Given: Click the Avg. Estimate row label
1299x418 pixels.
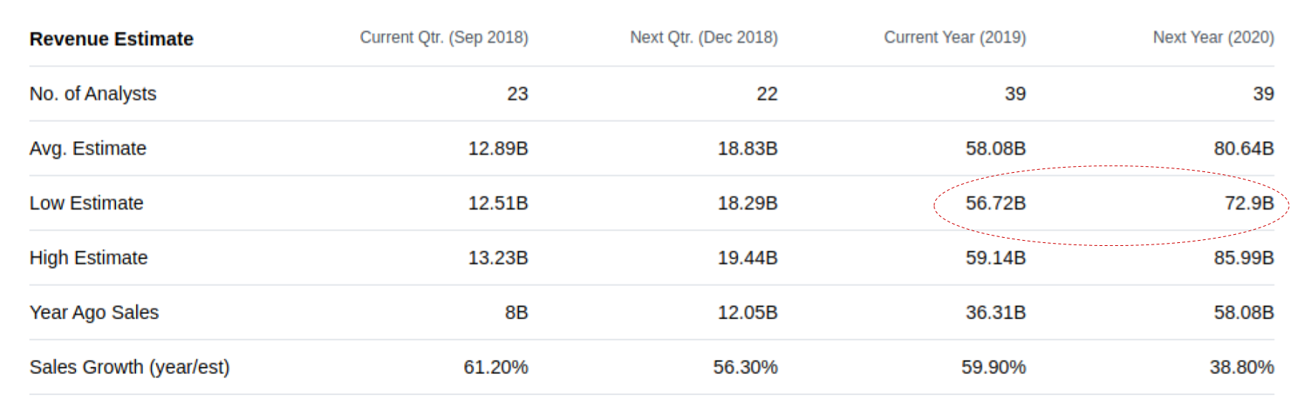Looking at the screenshot, I should [87, 148].
